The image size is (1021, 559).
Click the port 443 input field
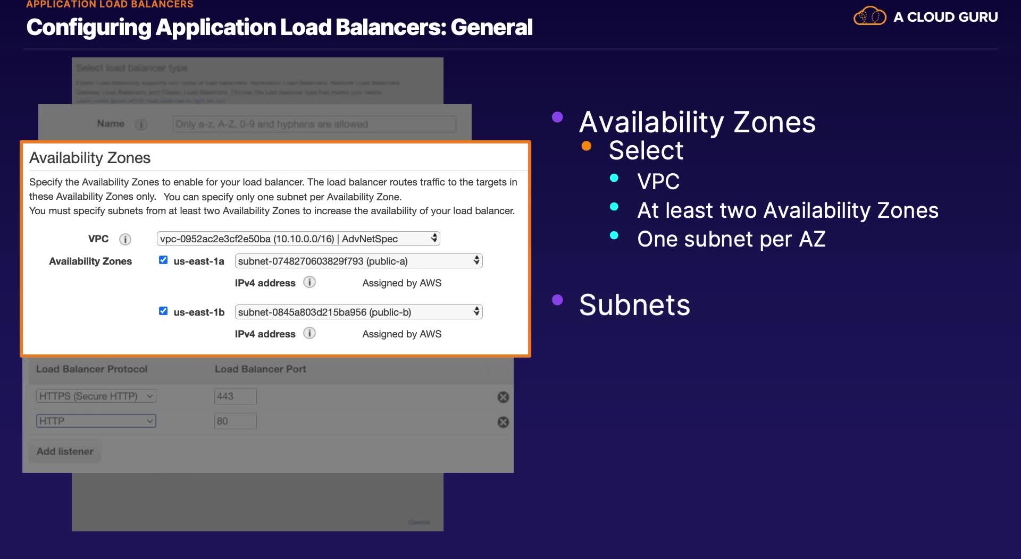point(235,396)
